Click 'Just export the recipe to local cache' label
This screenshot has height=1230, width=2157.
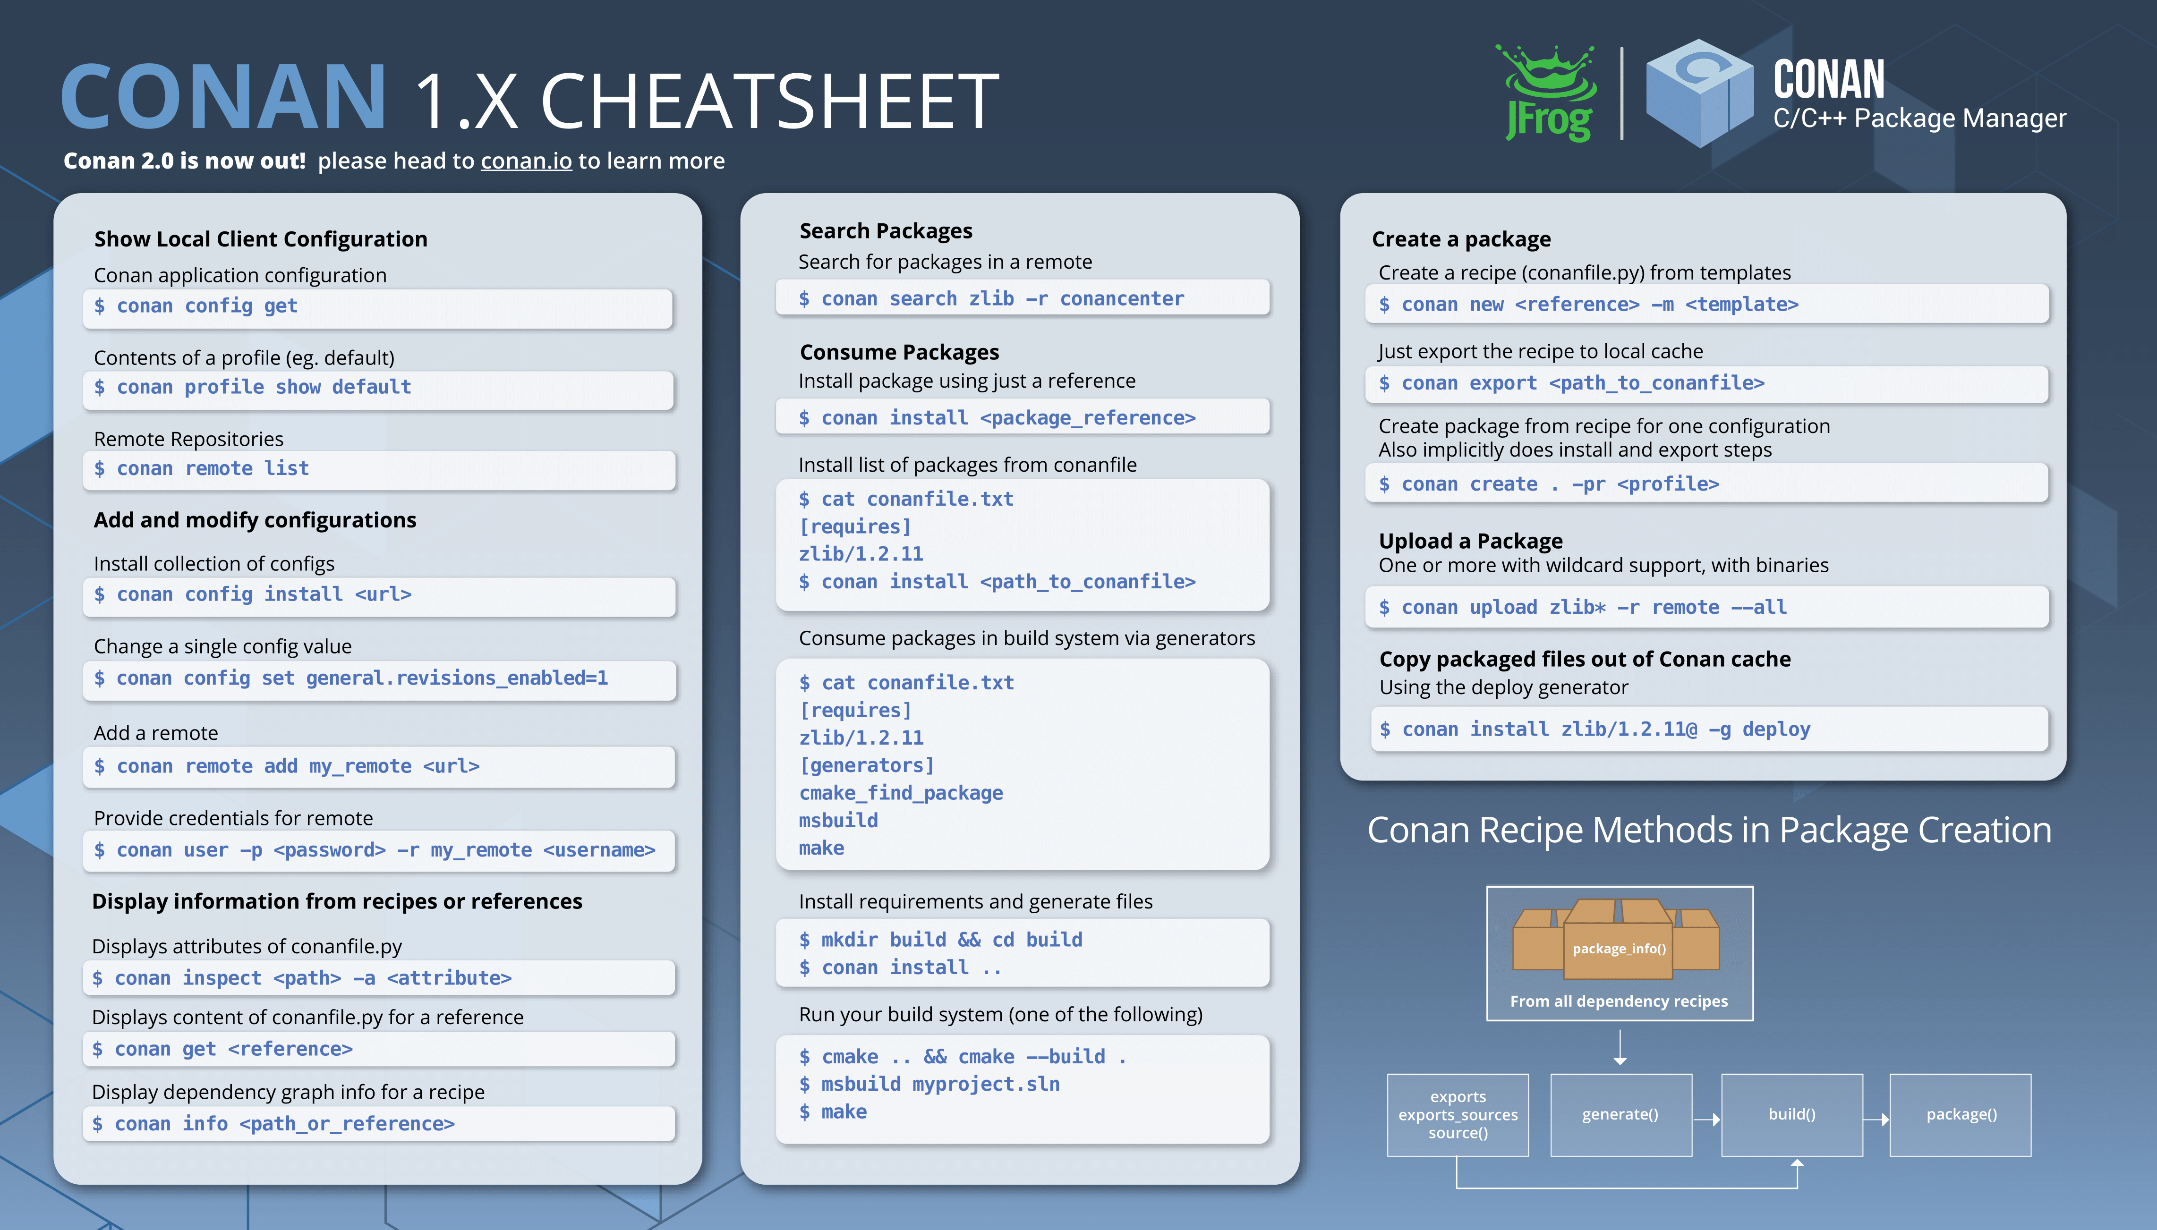coord(1540,351)
